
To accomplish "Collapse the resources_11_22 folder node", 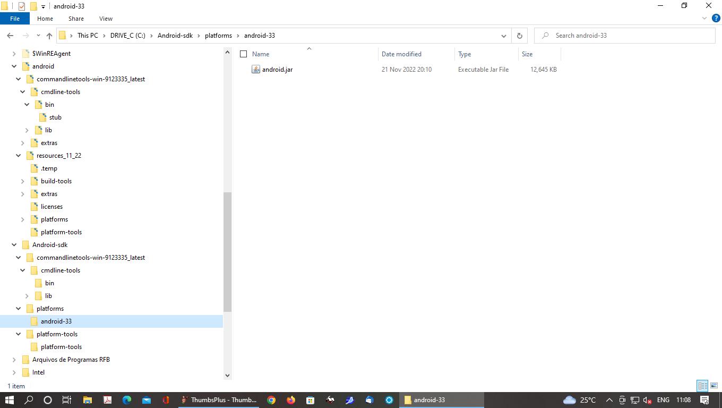I will (x=19, y=156).
